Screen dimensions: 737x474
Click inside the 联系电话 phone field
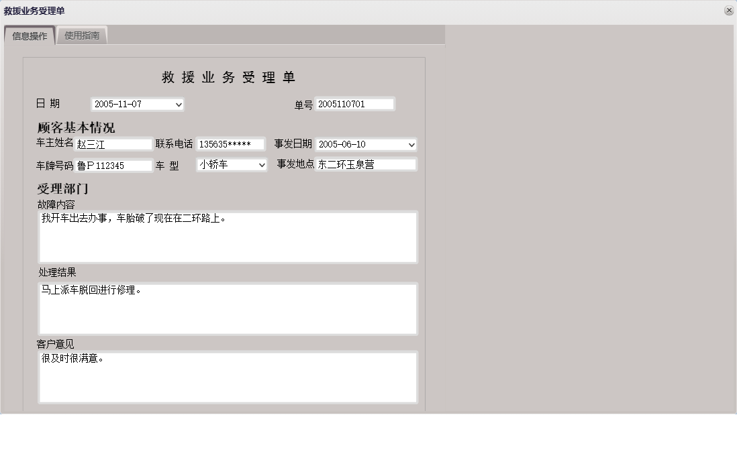click(232, 143)
